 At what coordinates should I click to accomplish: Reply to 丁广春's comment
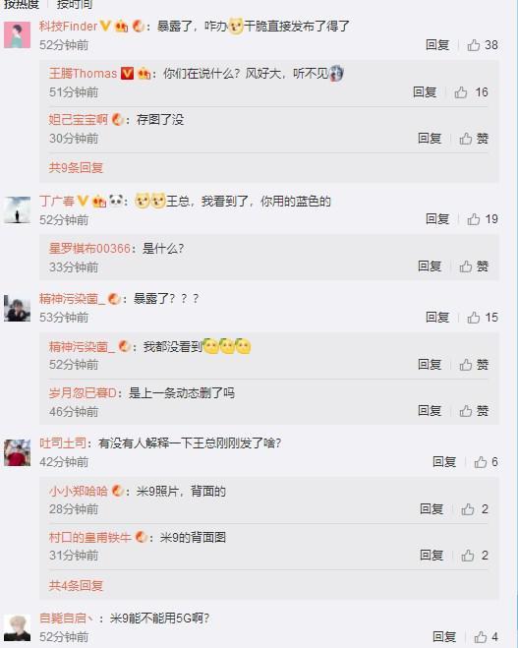click(437, 219)
